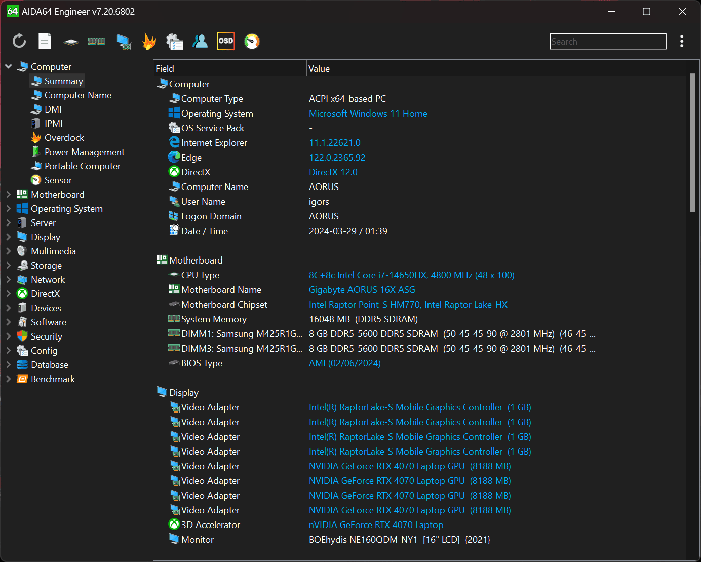Open the network audit monitor toolbar icon

point(124,42)
